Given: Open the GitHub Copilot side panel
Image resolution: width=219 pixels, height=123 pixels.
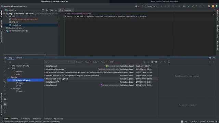Looking at the screenshot, I should [218, 31].
